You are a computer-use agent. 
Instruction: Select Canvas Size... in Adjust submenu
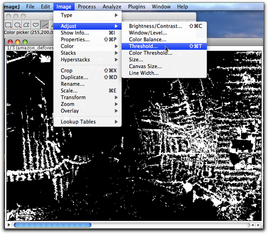pos(164,66)
